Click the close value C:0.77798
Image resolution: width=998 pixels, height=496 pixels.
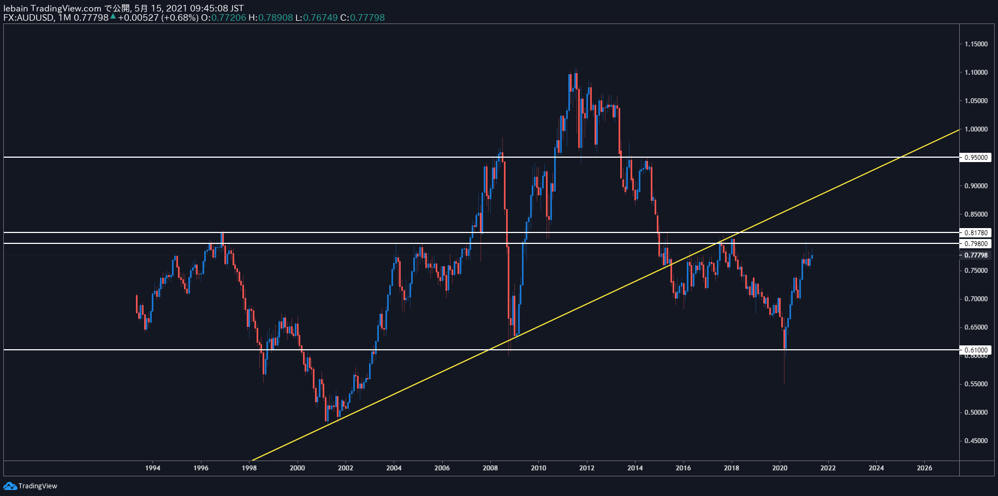363,17
